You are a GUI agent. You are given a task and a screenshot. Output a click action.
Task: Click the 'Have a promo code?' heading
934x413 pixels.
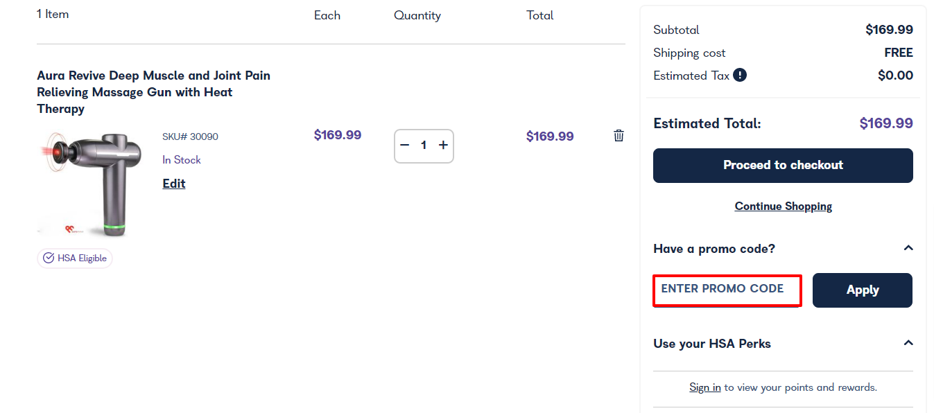coord(714,249)
